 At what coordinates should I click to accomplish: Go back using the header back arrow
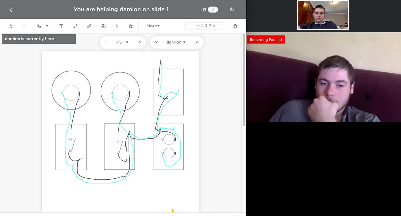point(11,10)
